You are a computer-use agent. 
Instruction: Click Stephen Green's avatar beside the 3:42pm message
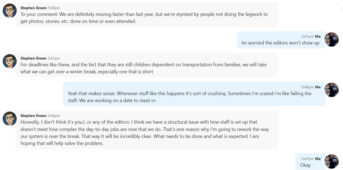10,61
